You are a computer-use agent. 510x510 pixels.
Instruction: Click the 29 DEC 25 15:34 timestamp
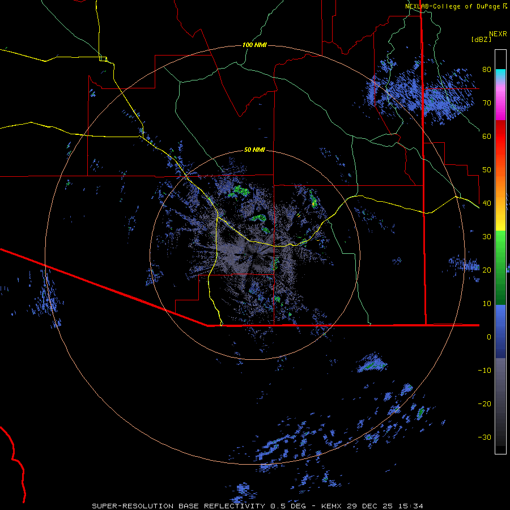coord(385,506)
